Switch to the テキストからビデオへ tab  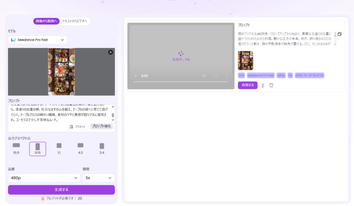point(75,21)
